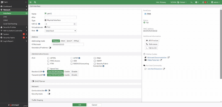Open the API Preview button
222x107 pixels.
[x=152, y=40]
